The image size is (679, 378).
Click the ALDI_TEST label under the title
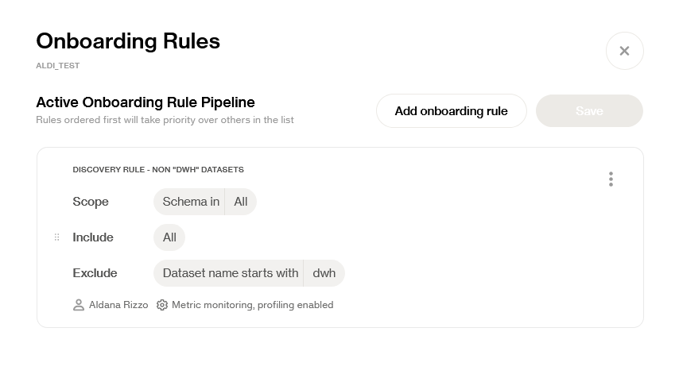(58, 66)
